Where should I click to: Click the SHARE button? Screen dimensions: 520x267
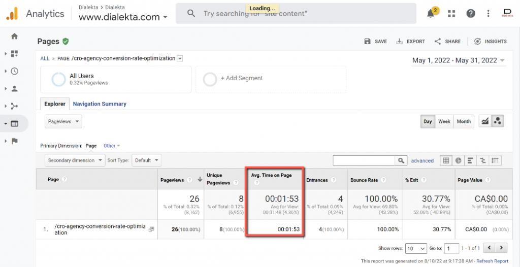447,42
